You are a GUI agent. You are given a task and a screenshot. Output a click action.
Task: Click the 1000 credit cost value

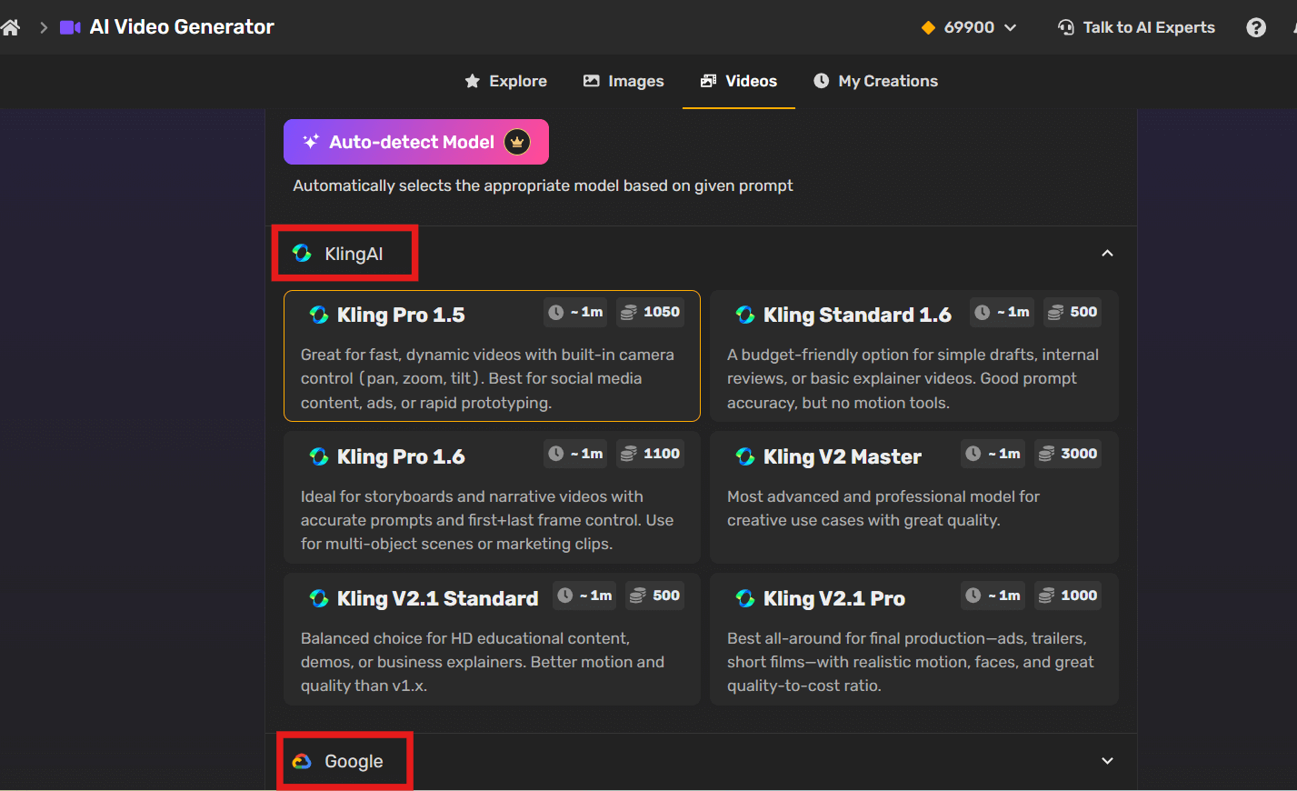pyautogui.click(x=1079, y=596)
